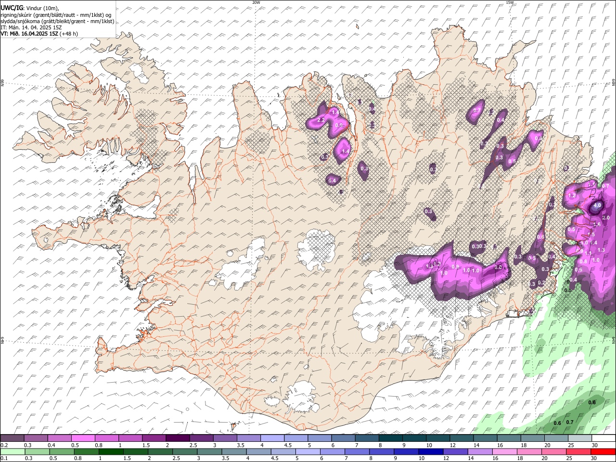Select the bottom-row green swatch labeled 0.5
Viewport: 616px width, 462px height.
[x=62, y=451]
